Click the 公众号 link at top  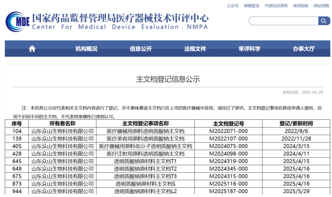[233, 6]
